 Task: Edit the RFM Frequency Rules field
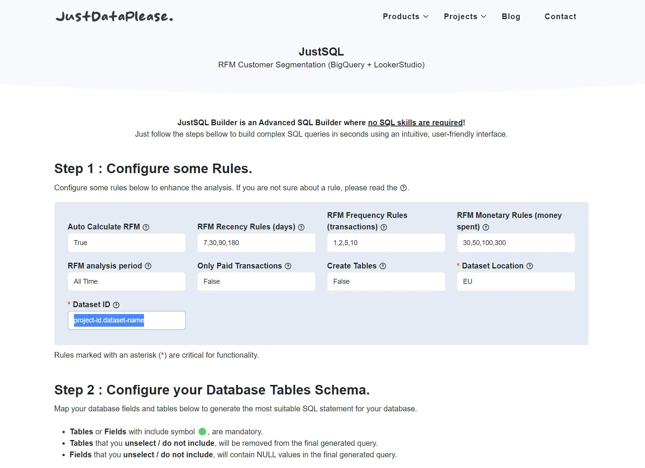(x=386, y=243)
